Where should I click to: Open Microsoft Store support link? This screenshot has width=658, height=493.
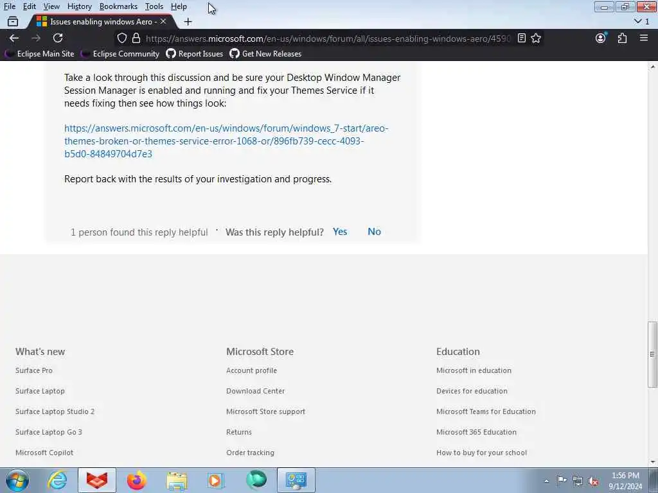coord(265,411)
